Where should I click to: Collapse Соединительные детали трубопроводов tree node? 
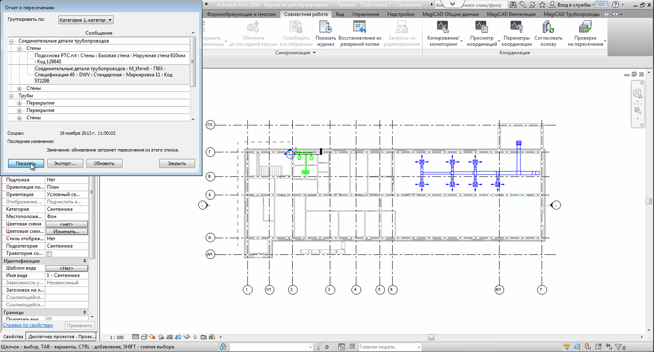(12, 41)
